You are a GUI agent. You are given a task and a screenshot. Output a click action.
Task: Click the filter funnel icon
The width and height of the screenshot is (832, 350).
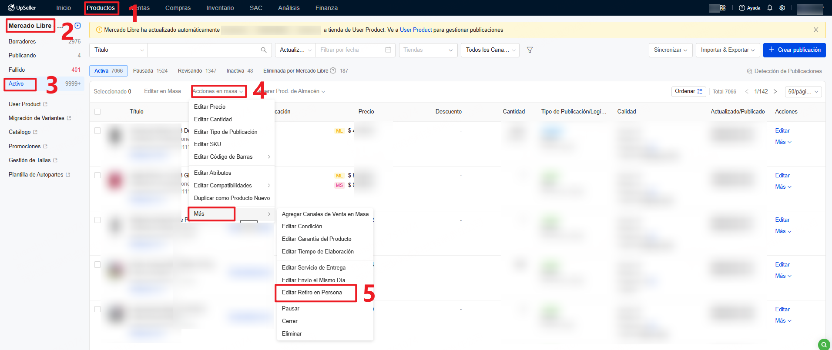[x=530, y=50]
